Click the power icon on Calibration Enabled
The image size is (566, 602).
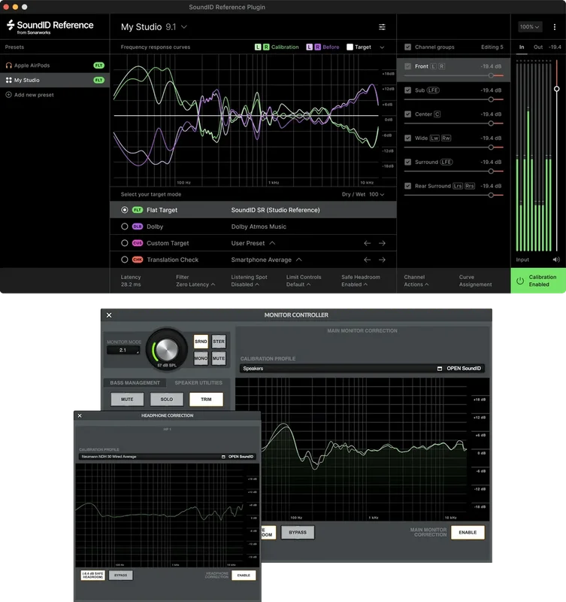click(520, 281)
